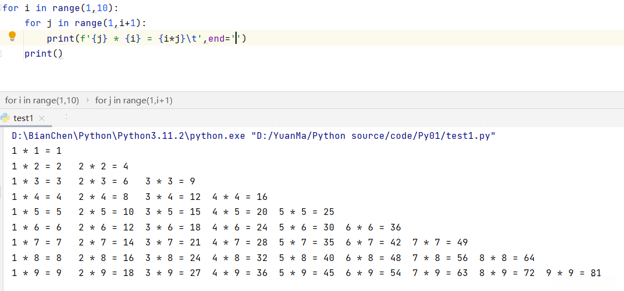Click the Python icon on test1 tab
Viewport: 624px width, 291px height.
tap(6, 118)
